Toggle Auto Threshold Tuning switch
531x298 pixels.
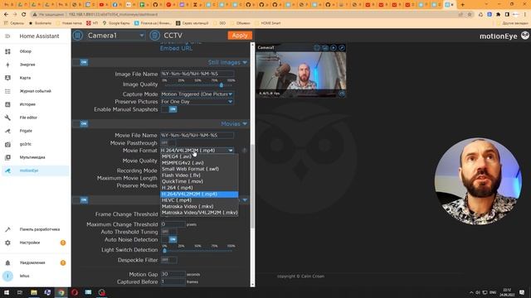[x=169, y=232]
